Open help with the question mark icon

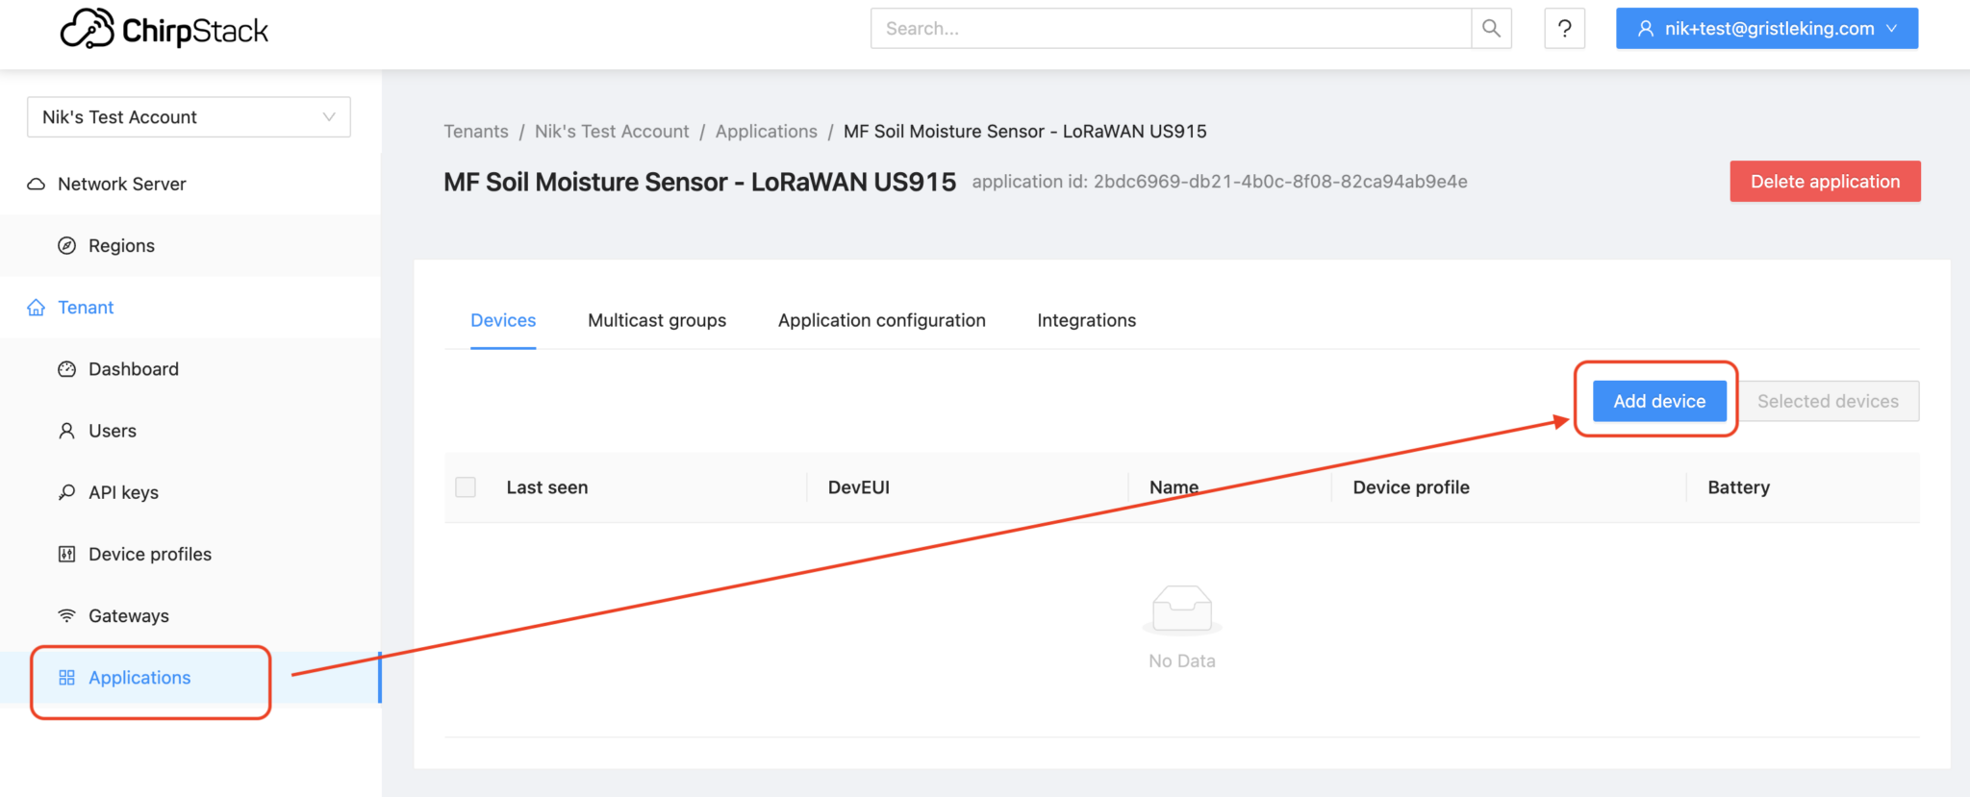(x=1564, y=29)
